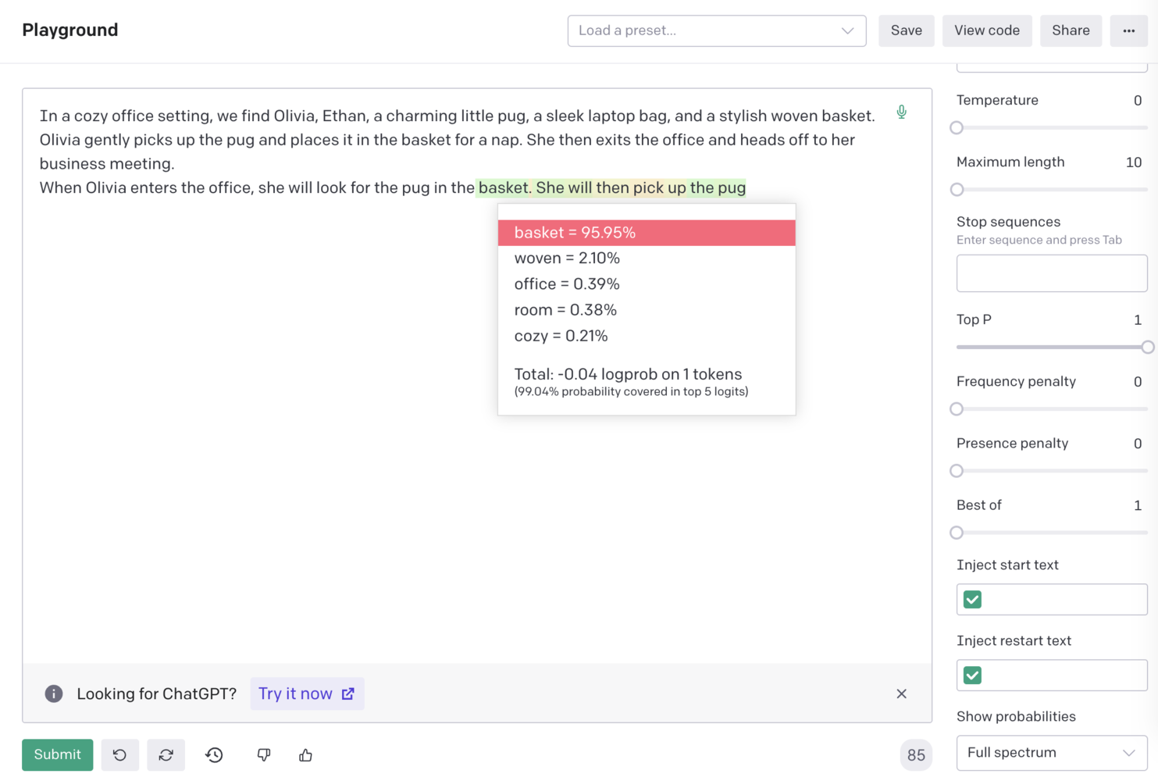Toggle the Inject start text checkbox

[972, 599]
